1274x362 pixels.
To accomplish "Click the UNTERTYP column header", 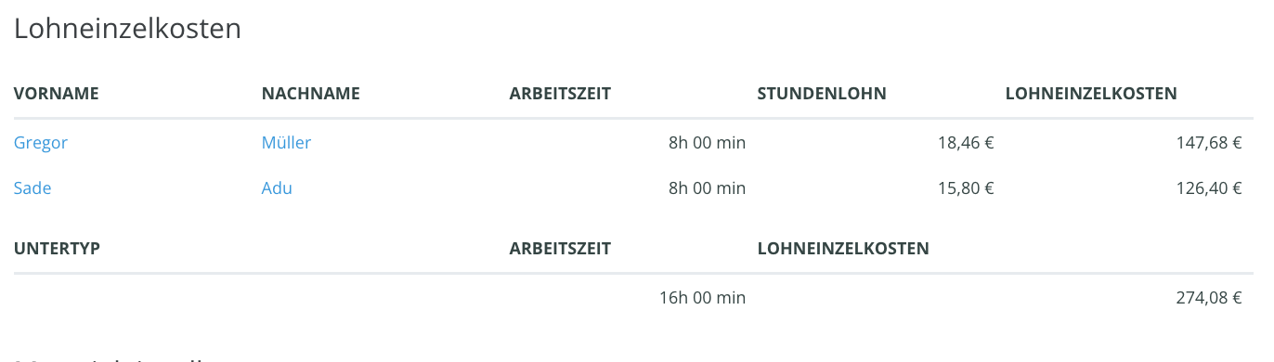I will [x=58, y=249].
